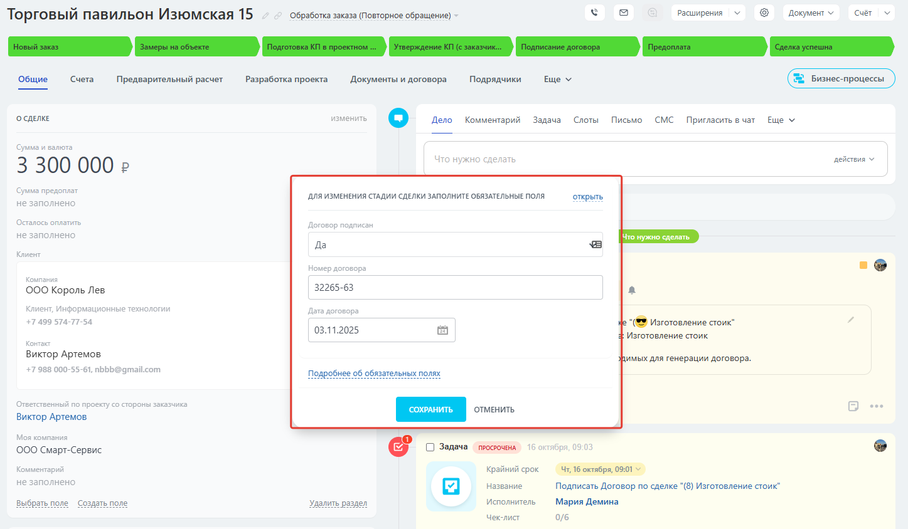
Task: Expand the Еще menu in deal tabs
Action: click(558, 80)
